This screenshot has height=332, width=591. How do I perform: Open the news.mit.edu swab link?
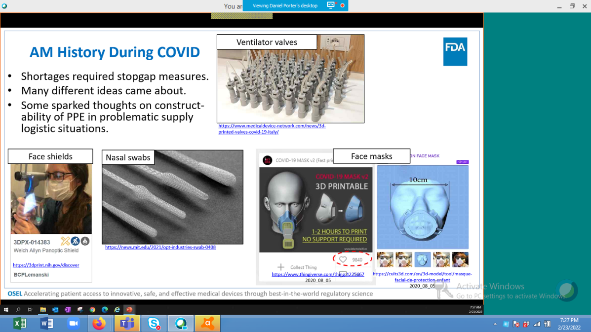160,247
